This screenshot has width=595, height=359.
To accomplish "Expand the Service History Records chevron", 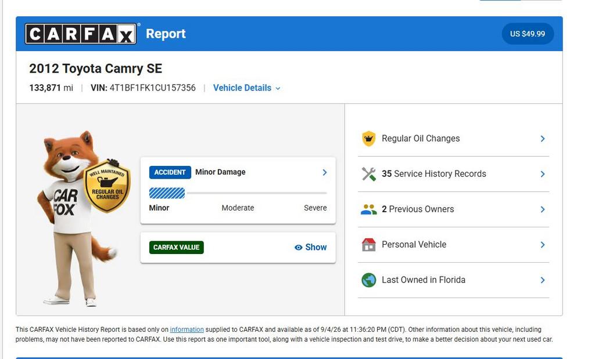I will [543, 174].
